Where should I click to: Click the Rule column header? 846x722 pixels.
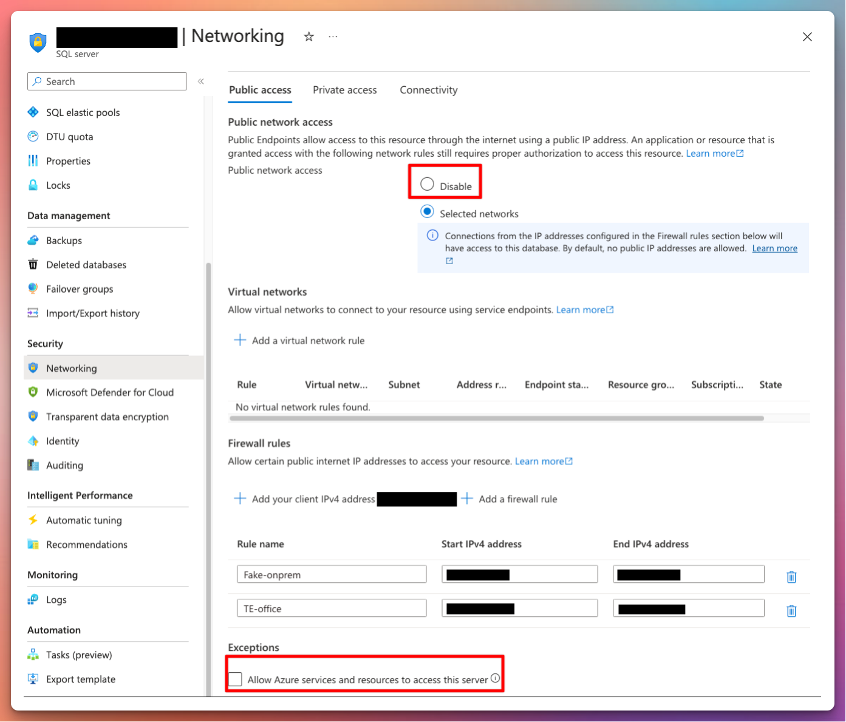[247, 385]
